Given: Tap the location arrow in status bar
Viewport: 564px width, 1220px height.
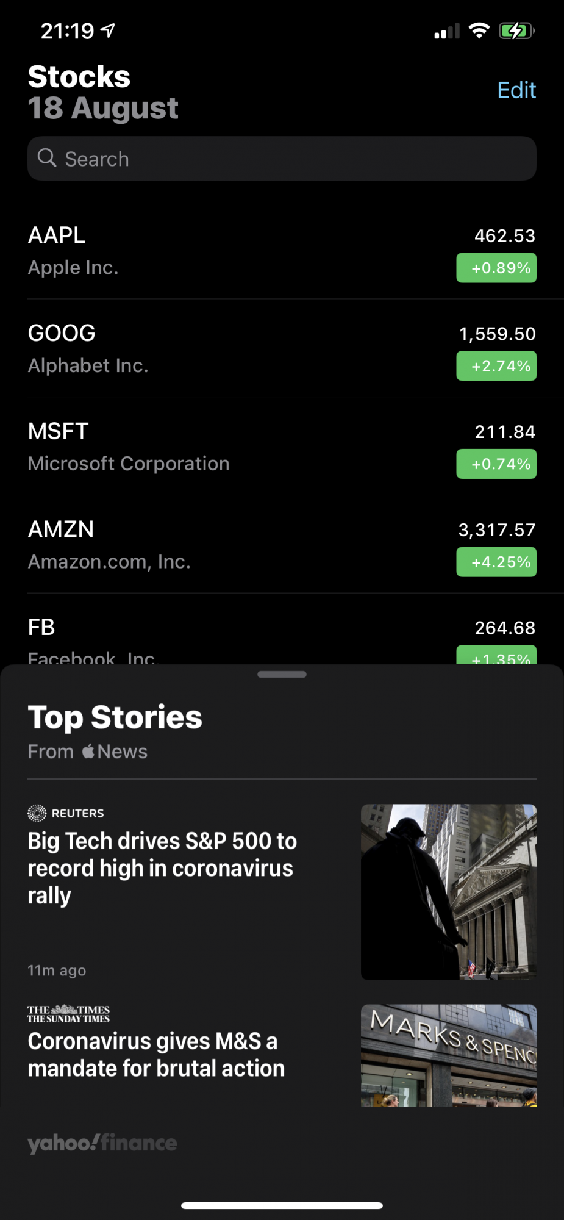Looking at the screenshot, I should coord(108,30).
